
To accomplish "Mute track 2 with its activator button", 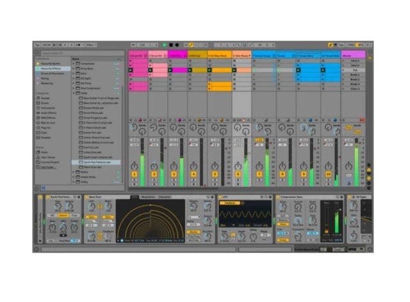I will coord(154,174).
